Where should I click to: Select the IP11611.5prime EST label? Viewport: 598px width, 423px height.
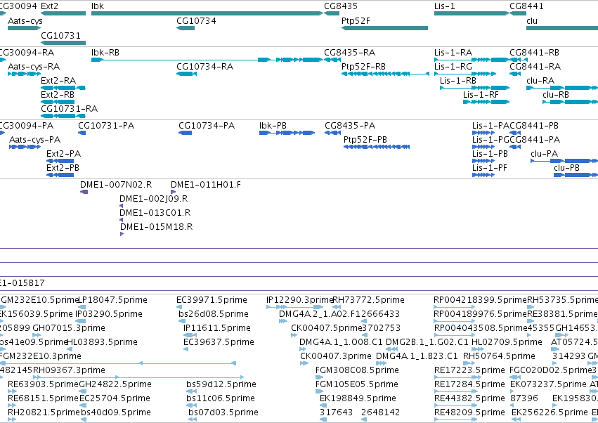click(217, 328)
